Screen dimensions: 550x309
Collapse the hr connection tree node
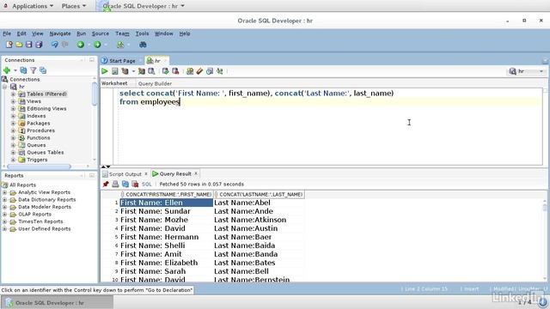pyautogui.click(x=4, y=87)
